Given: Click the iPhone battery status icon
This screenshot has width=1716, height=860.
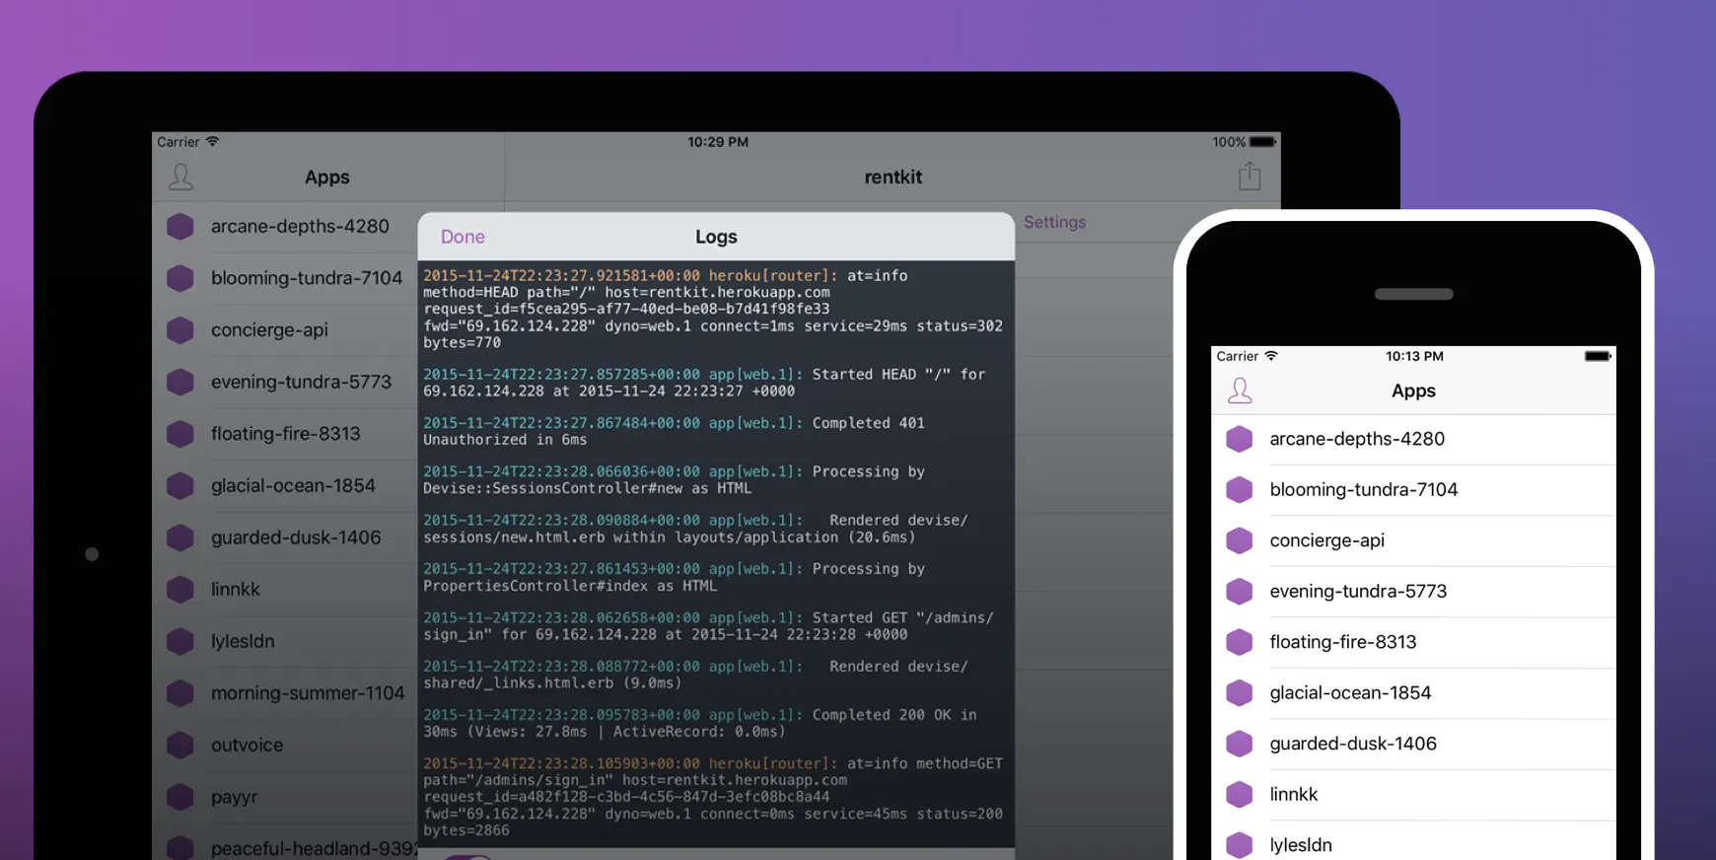Looking at the screenshot, I should tap(1598, 356).
